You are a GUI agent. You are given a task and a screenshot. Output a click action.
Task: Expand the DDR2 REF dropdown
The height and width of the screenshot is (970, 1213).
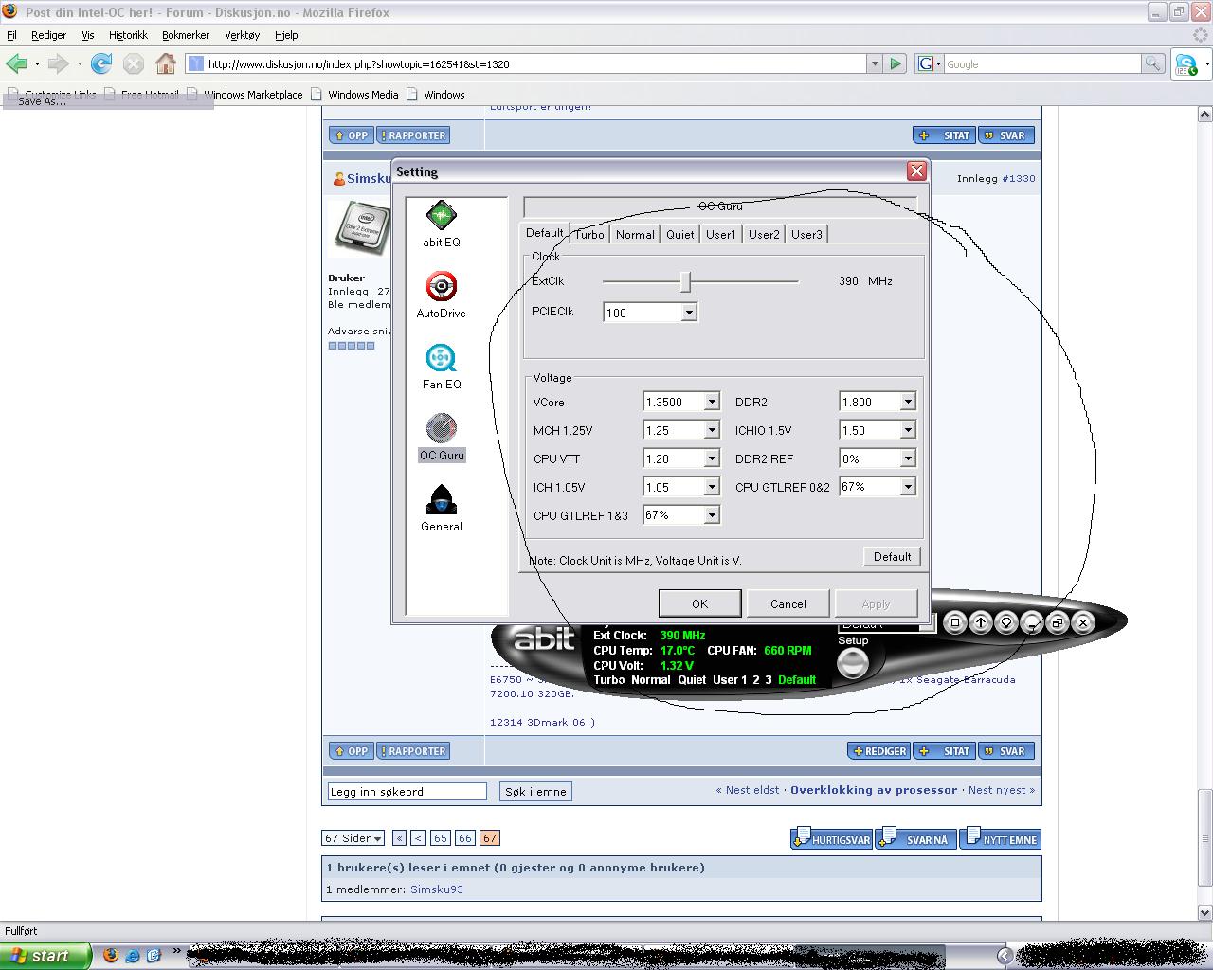907,458
